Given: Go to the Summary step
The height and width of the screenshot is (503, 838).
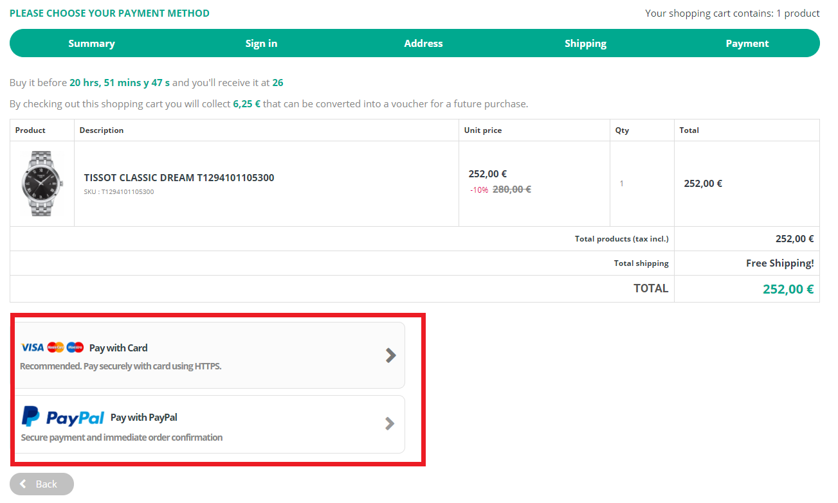Looking at the screenshot, I should (x=91, y=43).
